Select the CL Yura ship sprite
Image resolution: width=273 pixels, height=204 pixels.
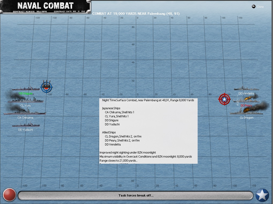coord(25,100)
